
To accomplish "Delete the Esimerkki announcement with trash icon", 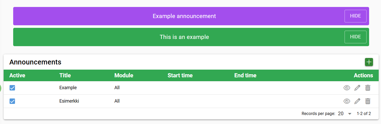I will point(368,101).
